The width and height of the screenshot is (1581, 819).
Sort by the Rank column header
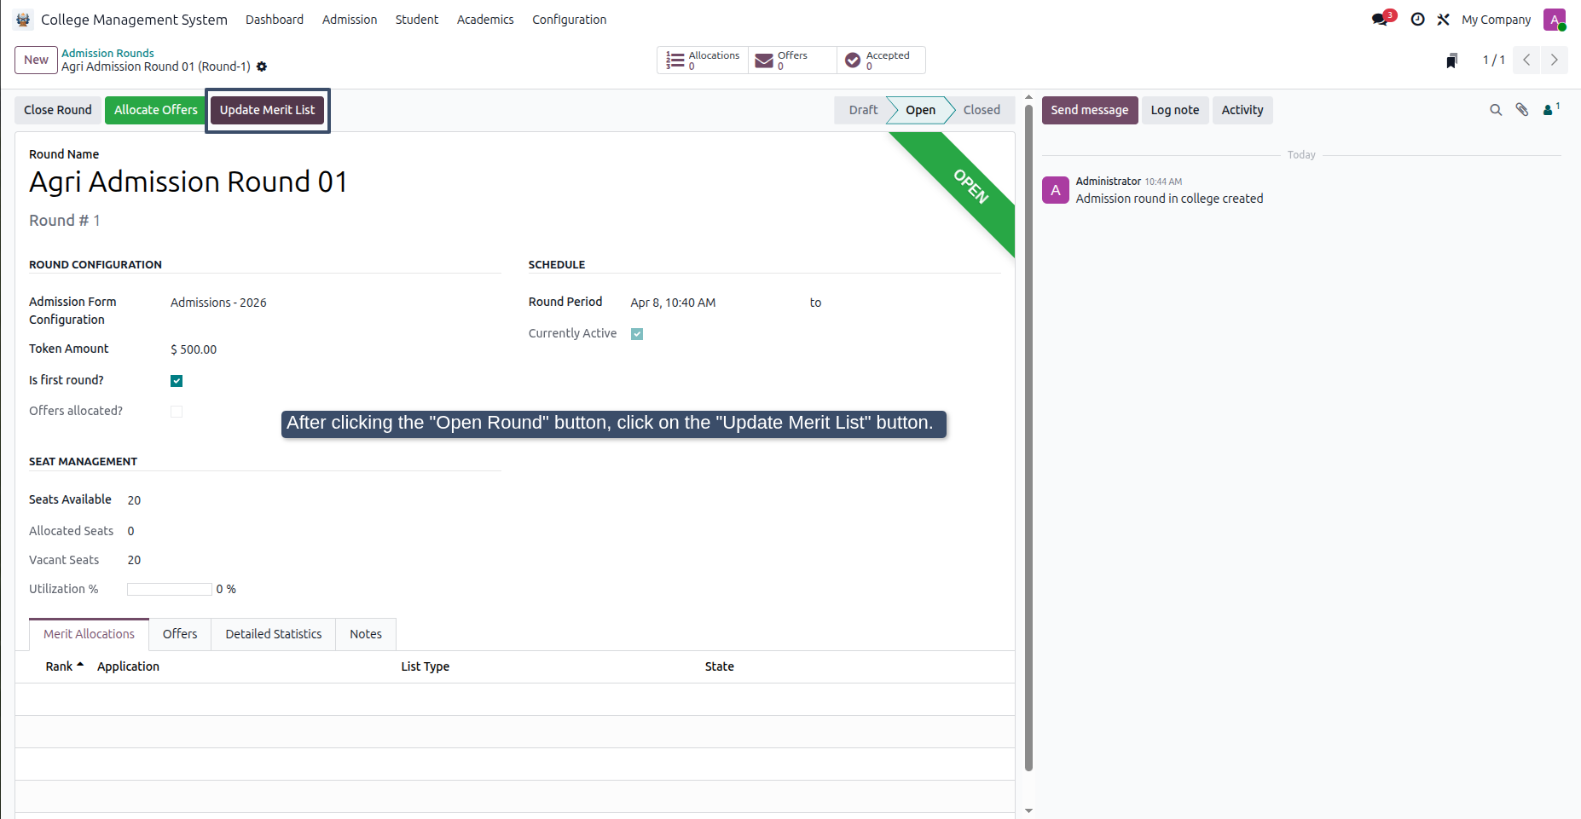tap(64, 666)
